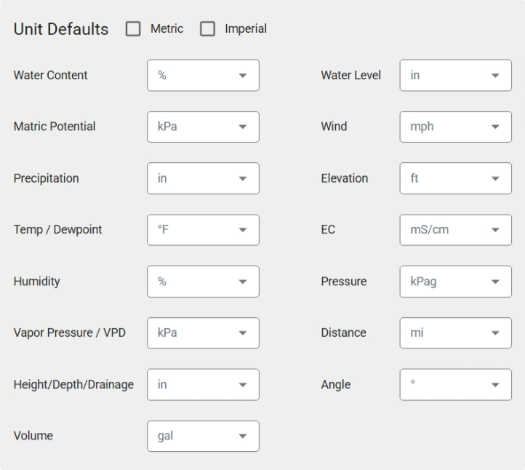The image size is (525, 470).
Task: Enable the Metric unit defaults checkbox
Action: tap(133, 29)
